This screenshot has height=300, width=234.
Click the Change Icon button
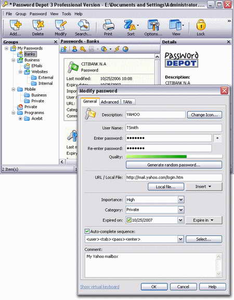[x=204, y=115]
